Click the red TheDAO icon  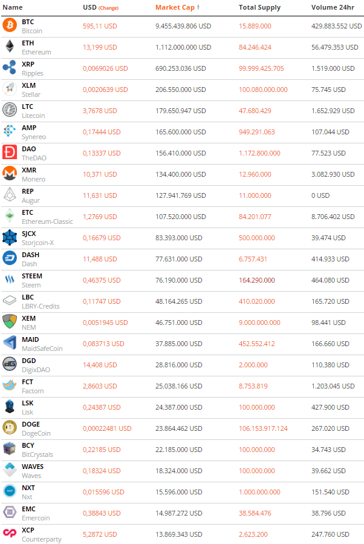(10, 152)
